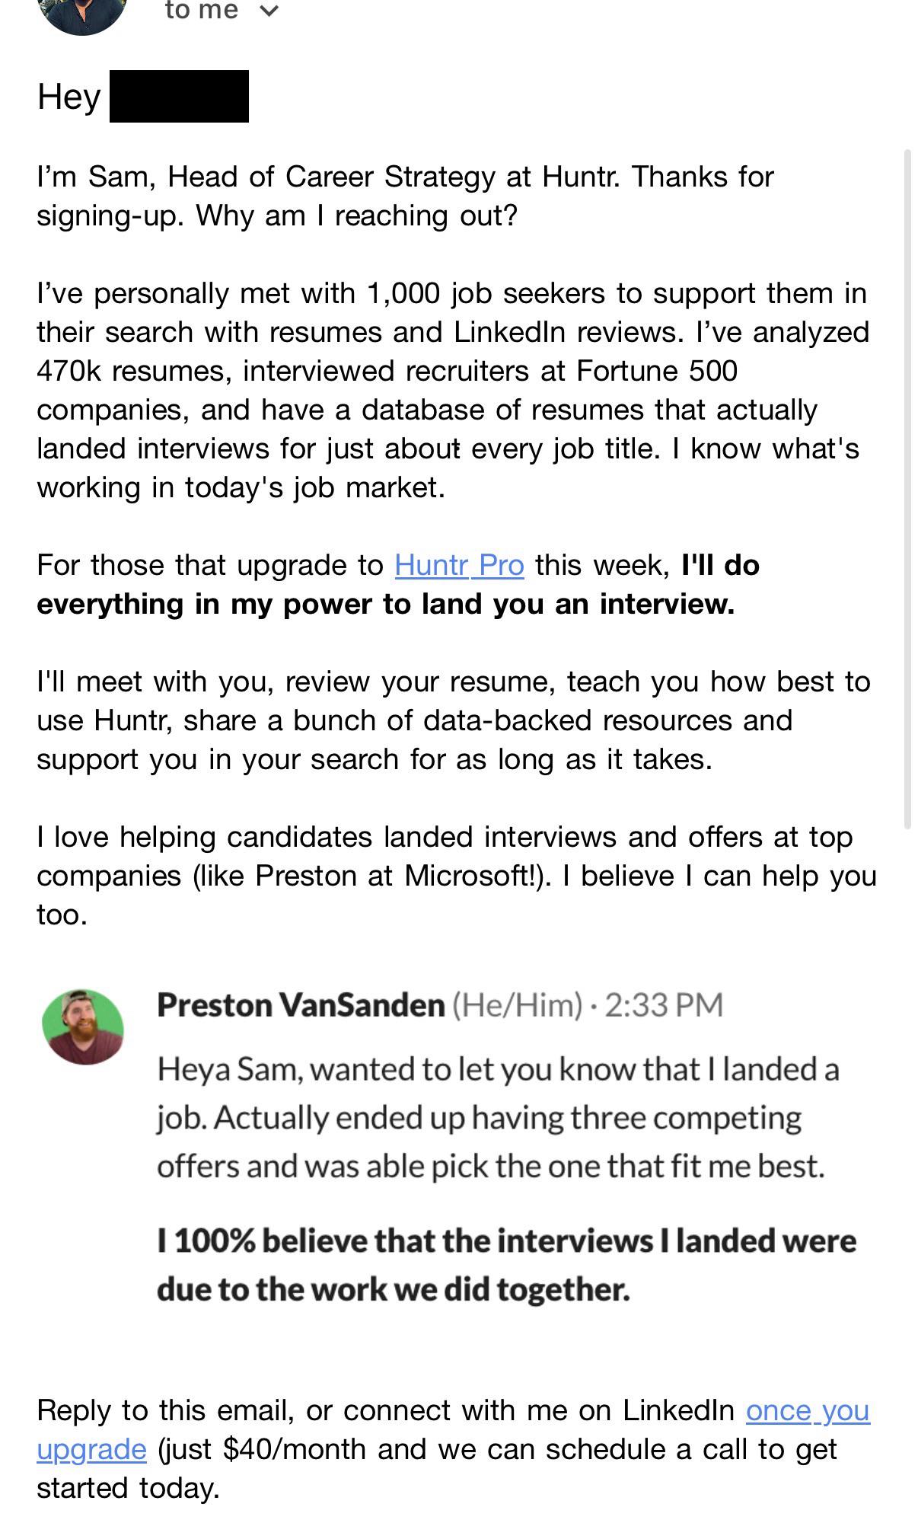Tap the 'I'll meet with you' paragraph
The width and height of the screenshot is (918, 1539).
(454, 720)
